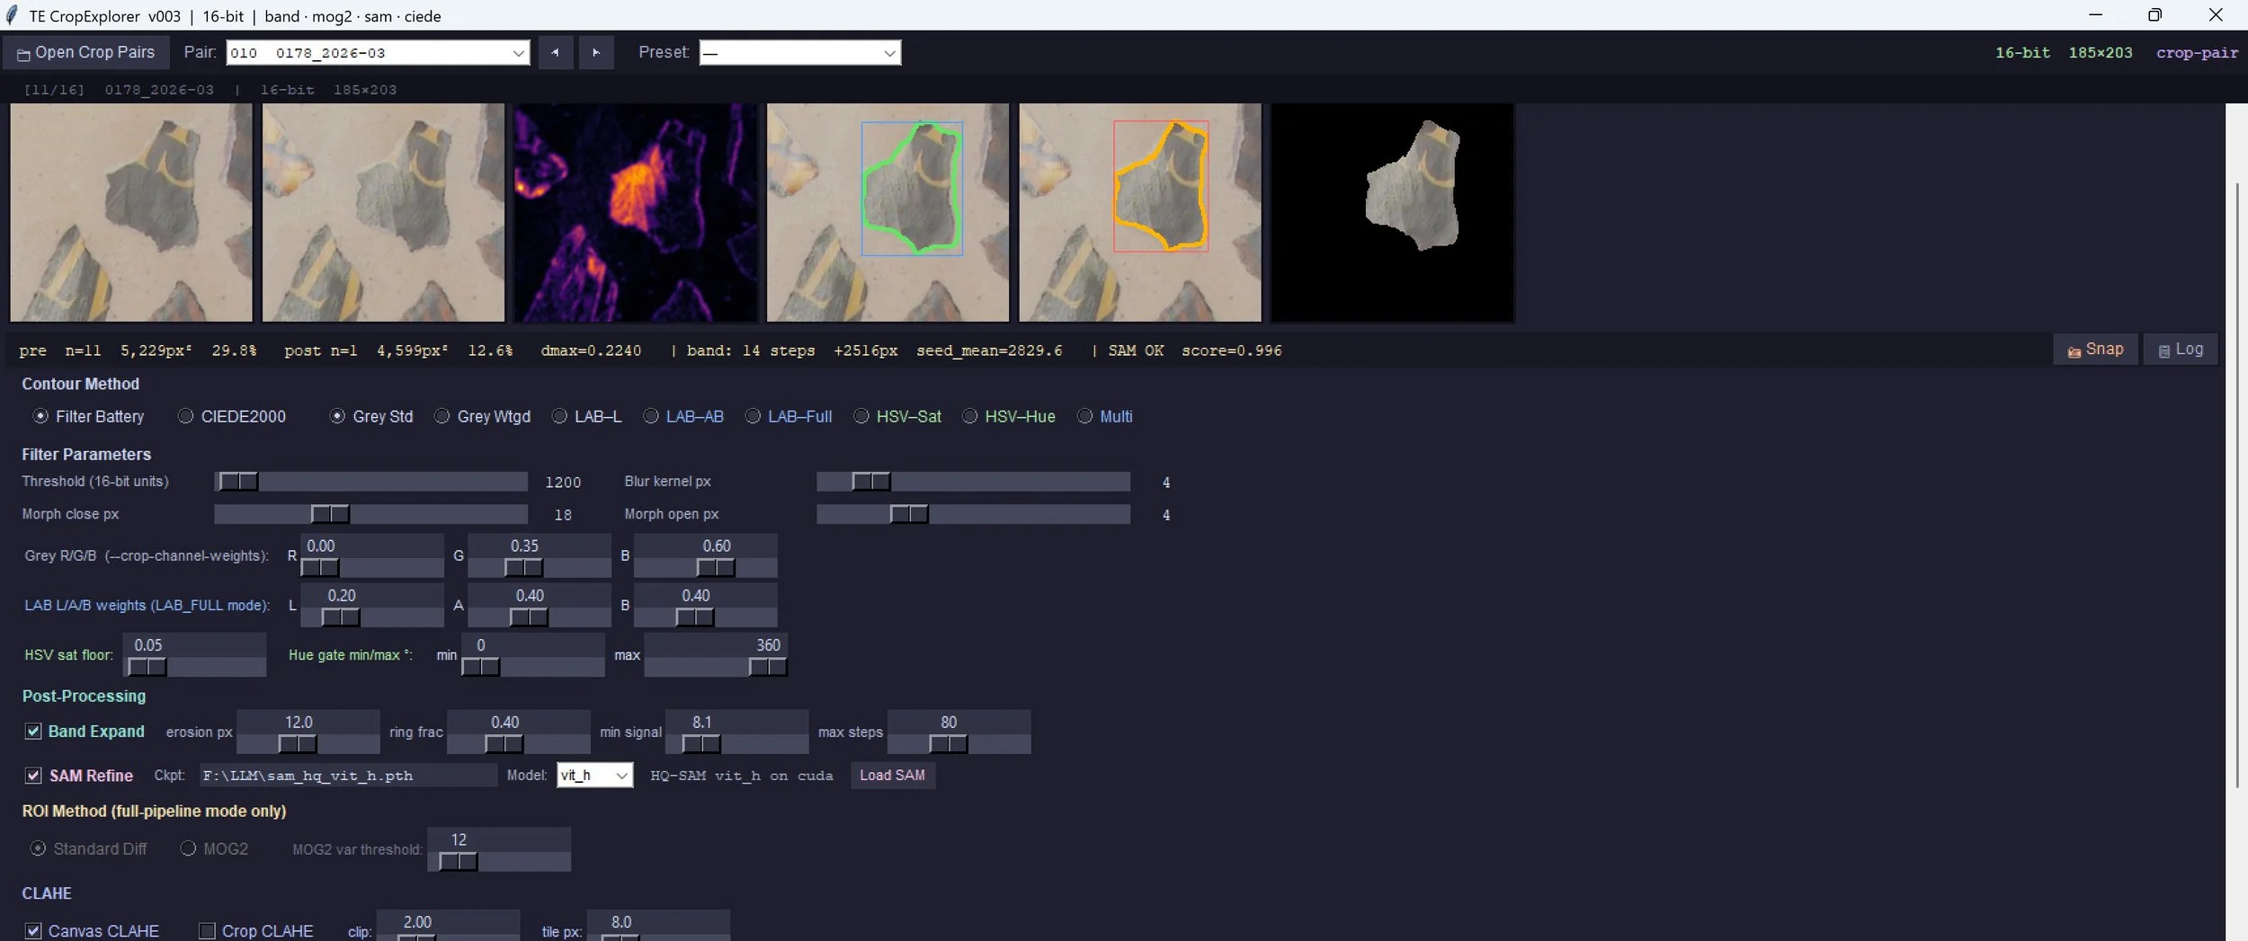The image size is (2248, 941).
Task: Go to the previous crop pair arrow
Action: pos(555,52)
